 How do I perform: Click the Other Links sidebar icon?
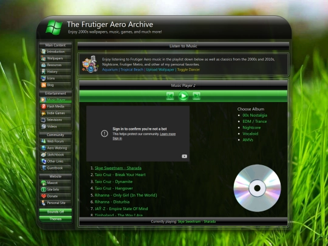point(43,162)
